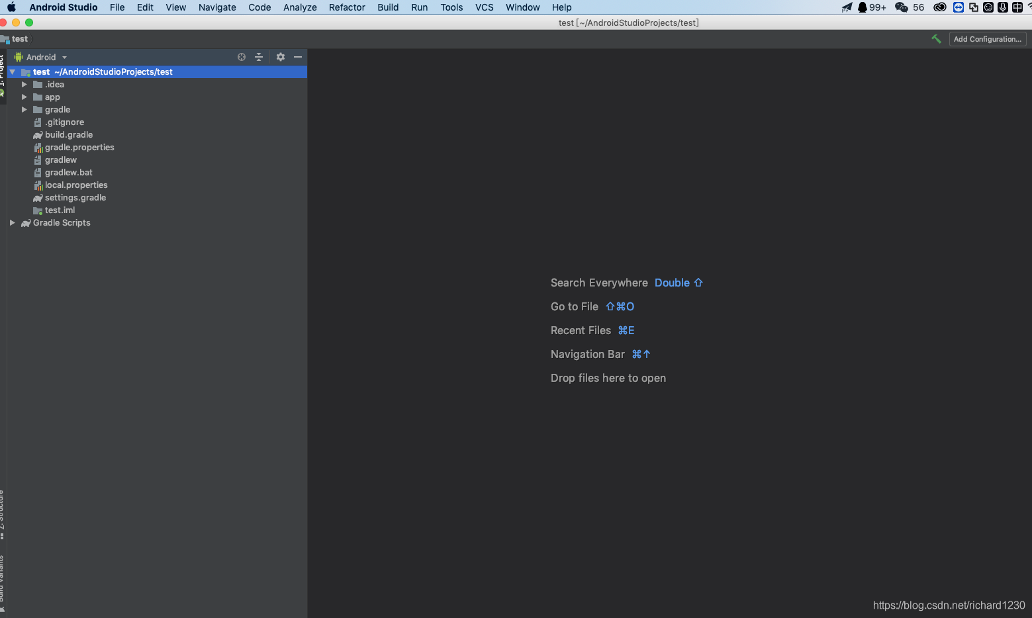Click the app folder icon
Screen dimensions: 1032x618
coord(38,97)
